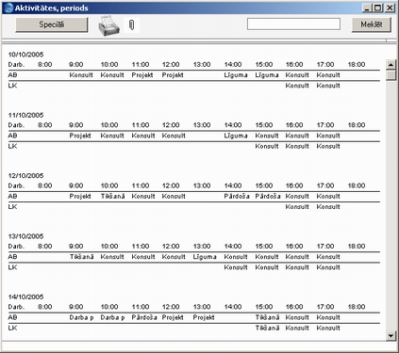
Task: Click AB's 13:00 Līguma entry on 13/10/2005
Action: pyautogui.click(x=205, y=257)
